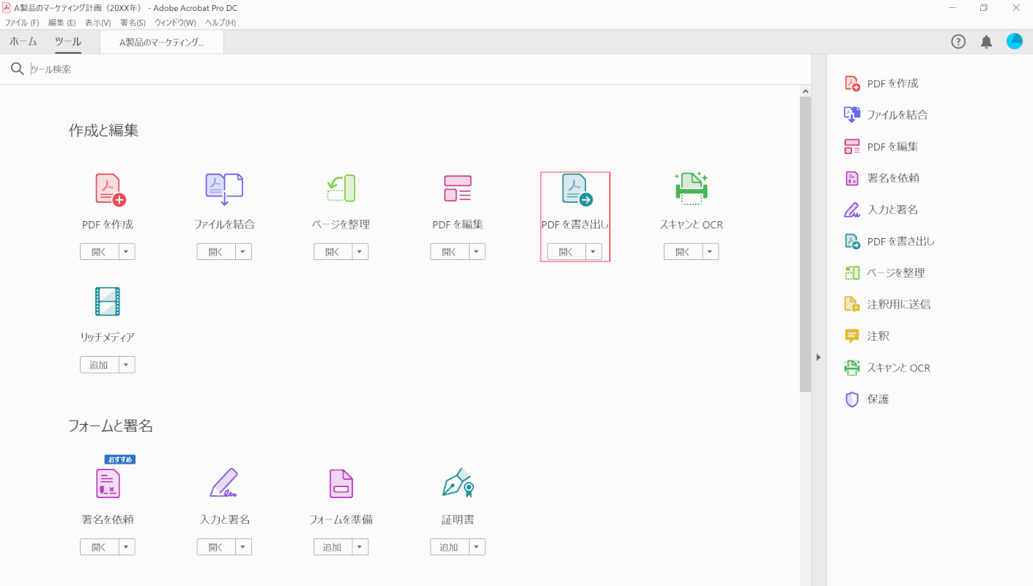The height and width of the screenshot is (586, 1033).
Task: Expand dropdown arrow next to PDFを作成 開く
Action: [x=126, y=252]
